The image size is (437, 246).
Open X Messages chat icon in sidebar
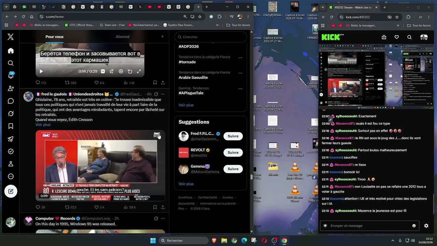(x=11, y=101)
